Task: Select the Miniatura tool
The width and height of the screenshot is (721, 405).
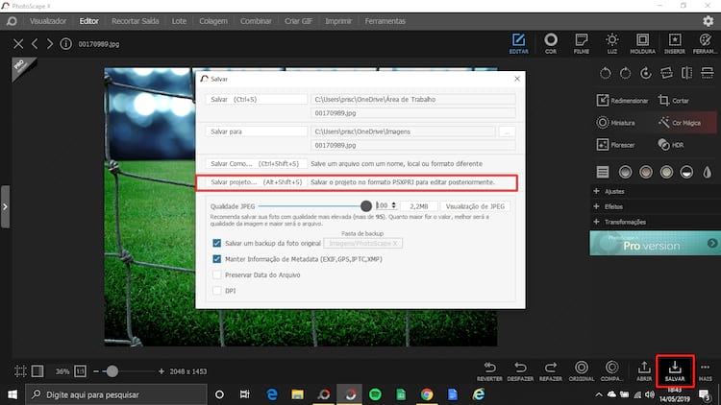Action: (616, 123)
